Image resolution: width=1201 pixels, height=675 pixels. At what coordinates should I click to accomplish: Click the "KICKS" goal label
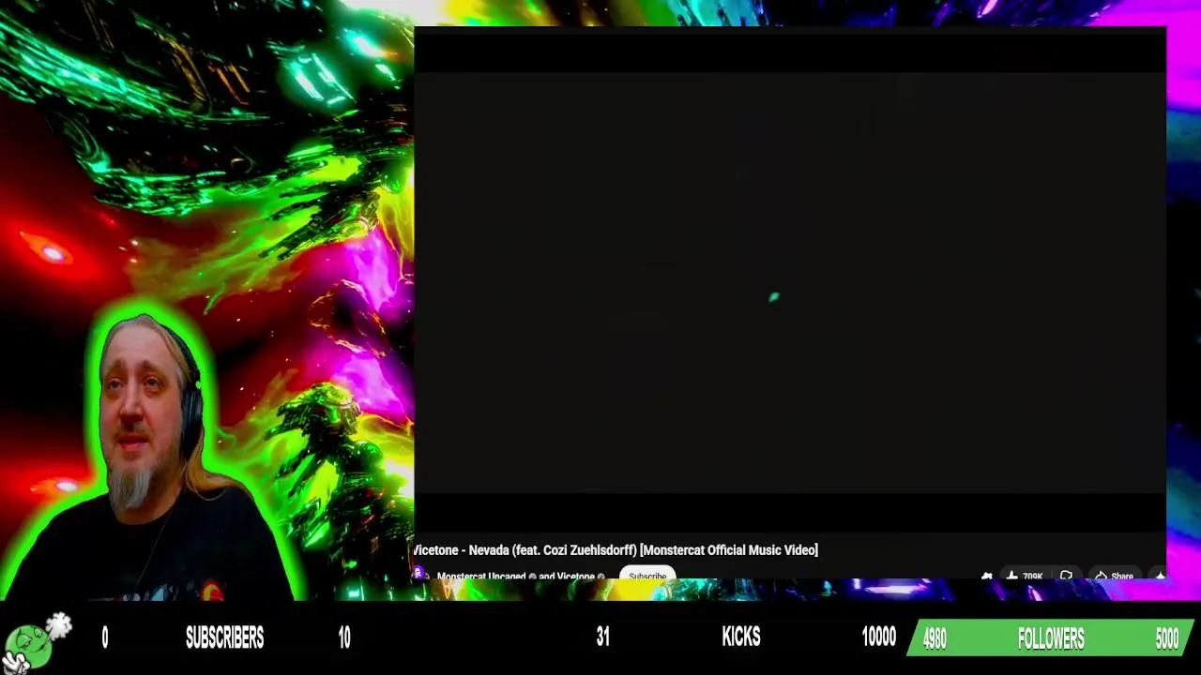(740, 637)
